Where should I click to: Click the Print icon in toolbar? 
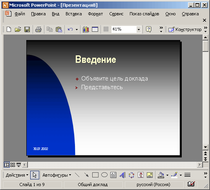point(38,29)
